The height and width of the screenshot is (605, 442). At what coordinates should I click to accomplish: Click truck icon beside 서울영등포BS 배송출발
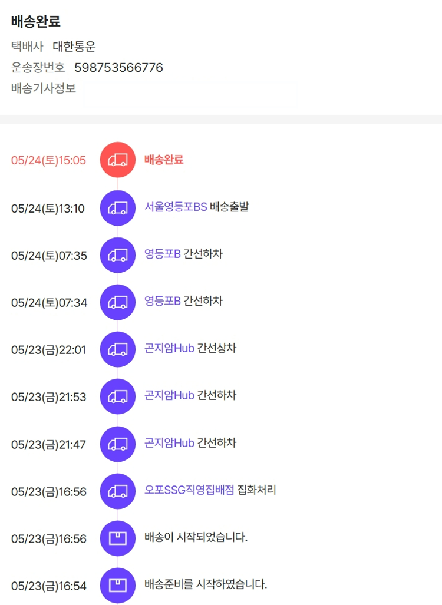(118, 207)
